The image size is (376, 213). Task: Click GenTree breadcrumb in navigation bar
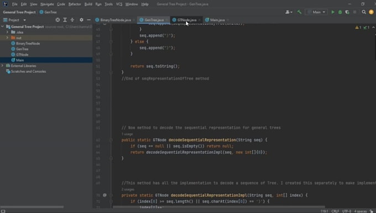(x=48, y=12)
